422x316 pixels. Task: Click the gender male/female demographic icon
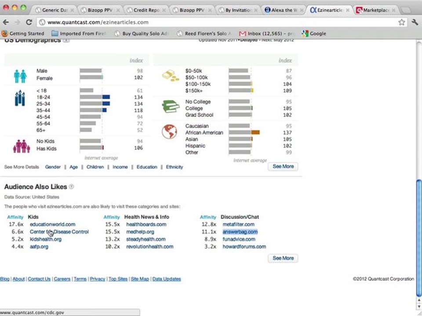[20, 76]
